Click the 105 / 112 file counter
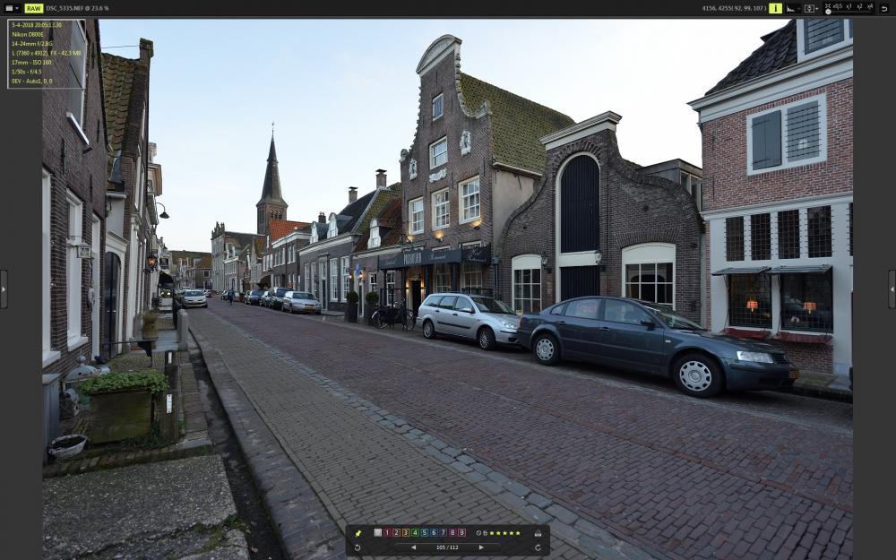896x560 pixels. coord(447,547)
